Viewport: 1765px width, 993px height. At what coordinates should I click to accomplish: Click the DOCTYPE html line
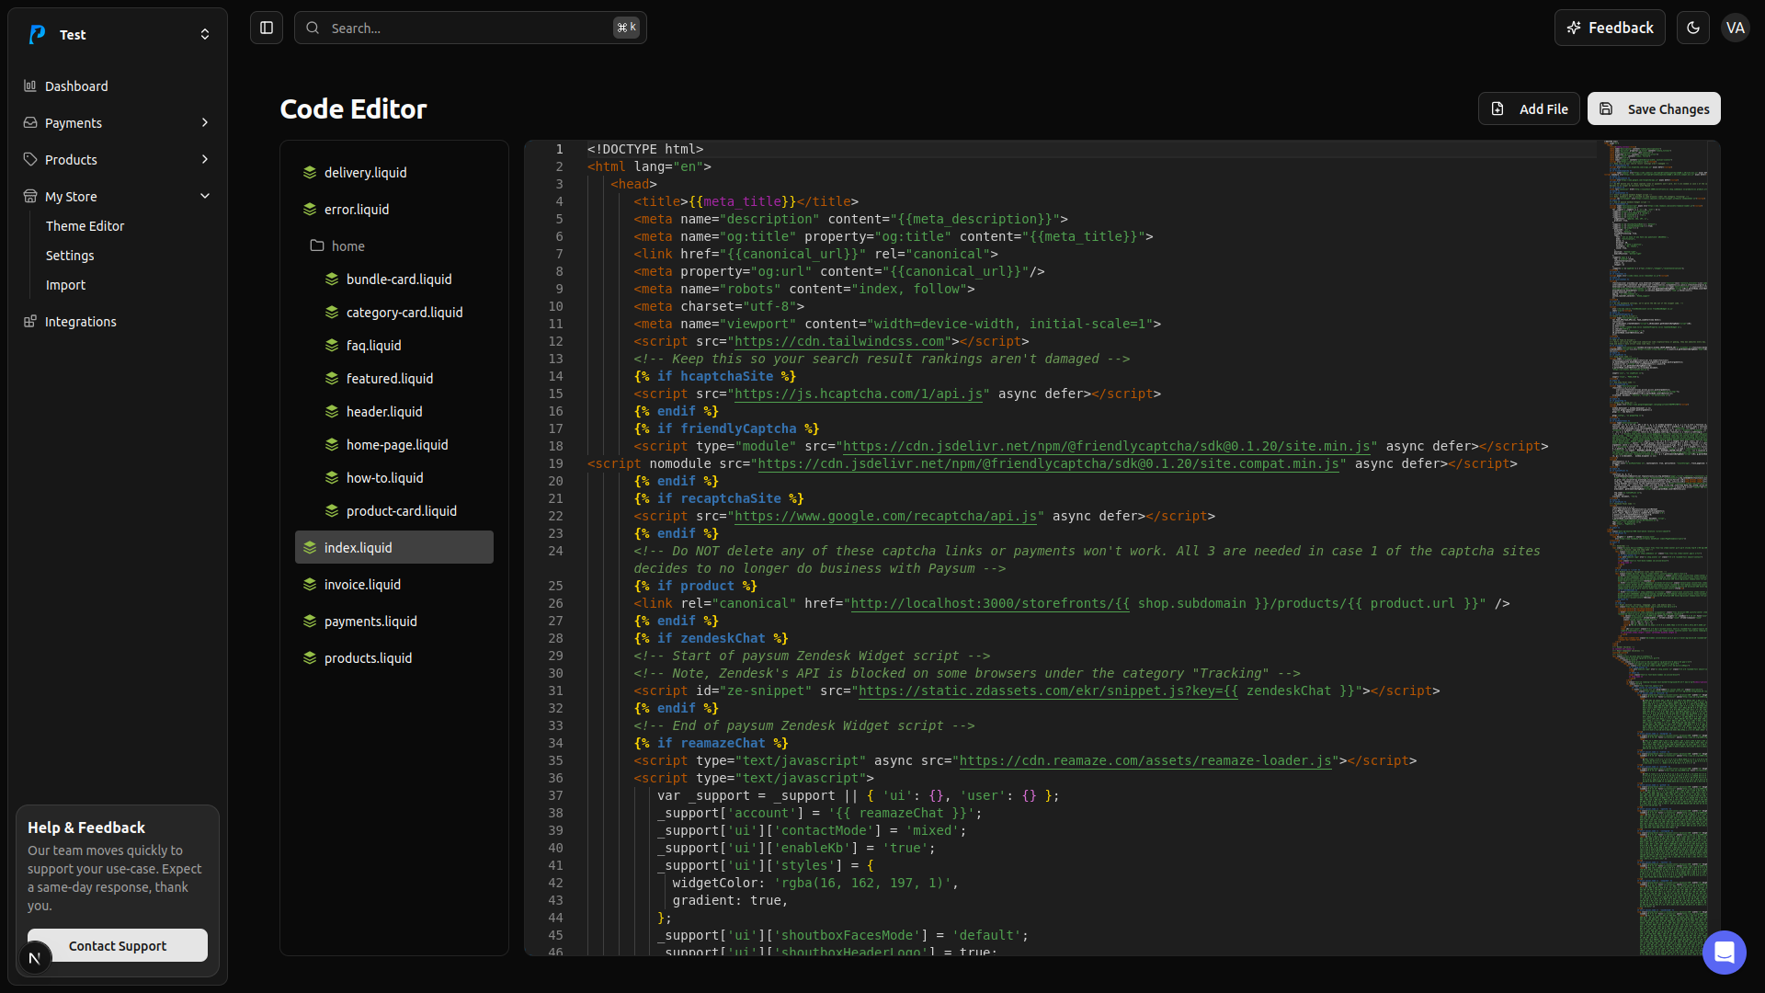point(645,149)
